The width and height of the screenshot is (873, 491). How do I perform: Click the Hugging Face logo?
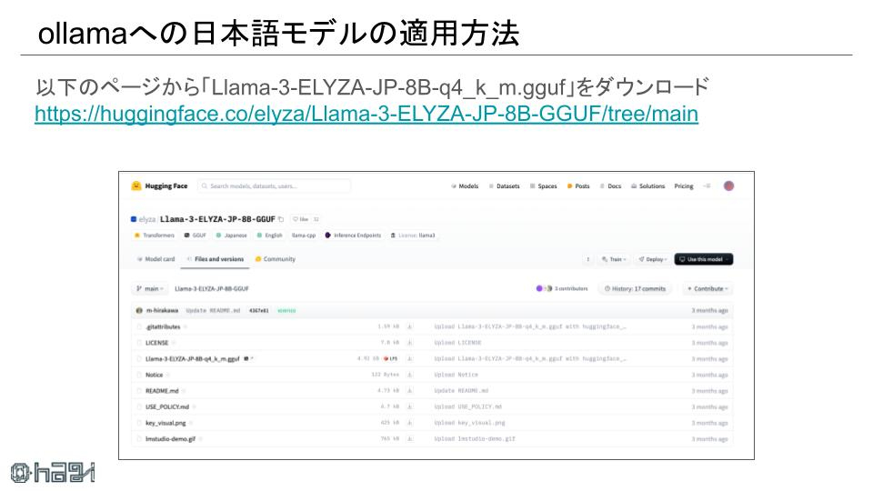pyautogui.click(x=159, y=185)
